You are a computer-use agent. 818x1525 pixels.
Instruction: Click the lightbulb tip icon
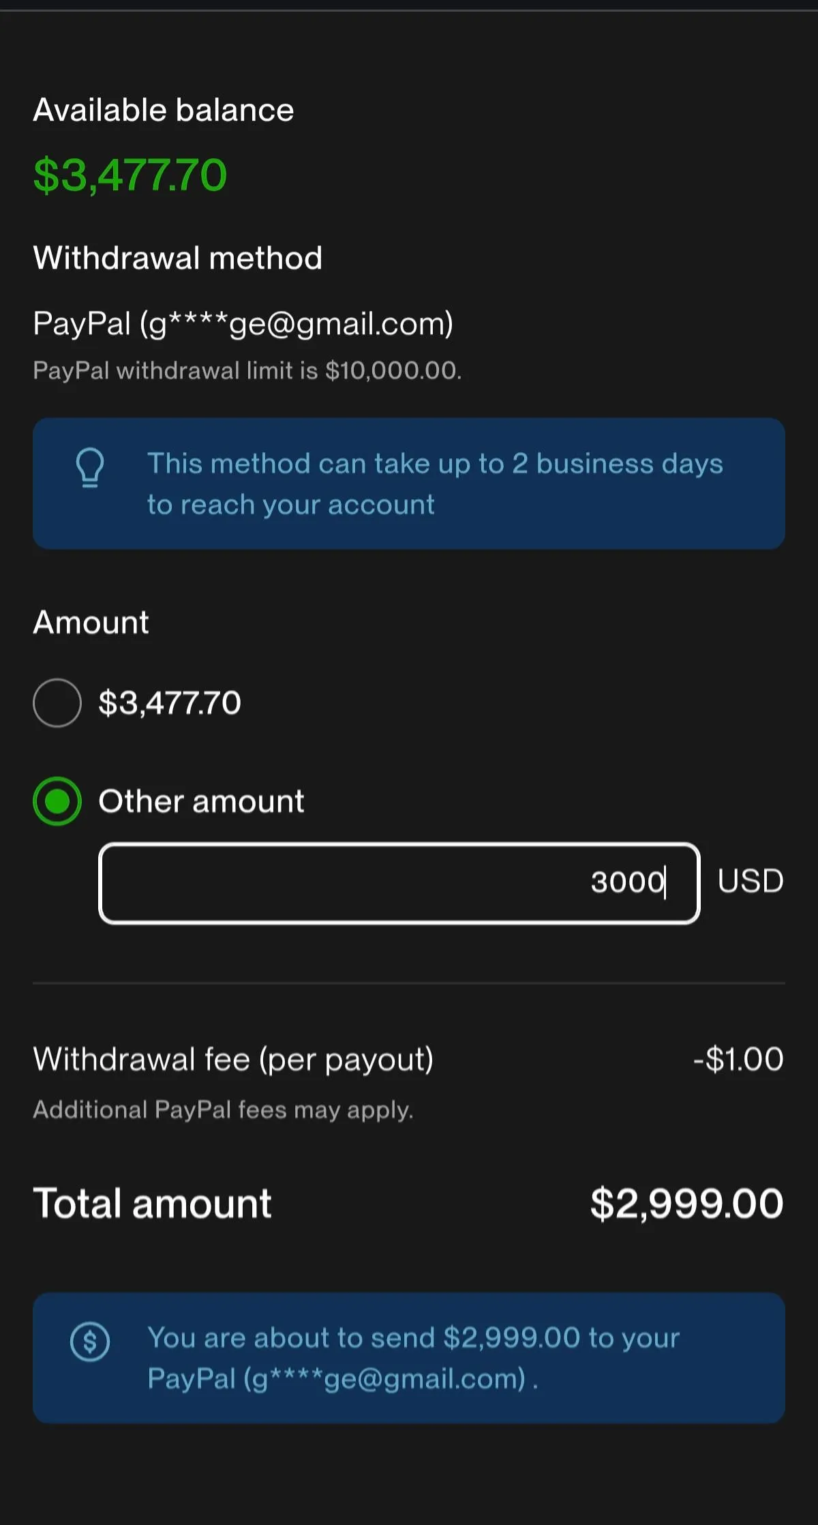pyautogui.click(x=90, y=467)
